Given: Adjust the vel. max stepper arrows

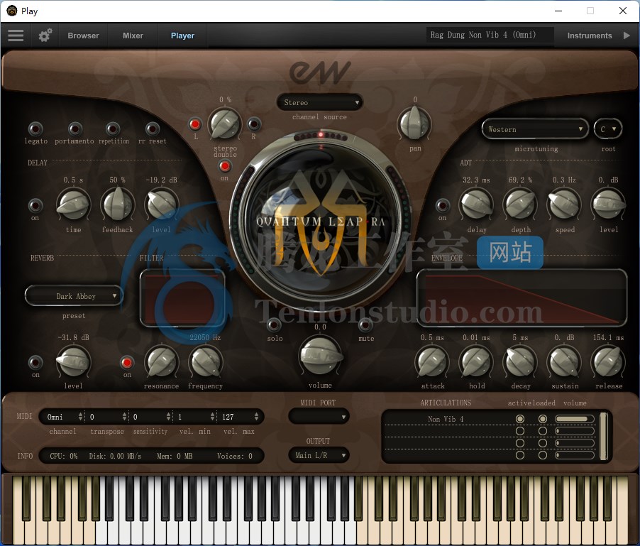Looking at the screenshot, I should (256, 417).
